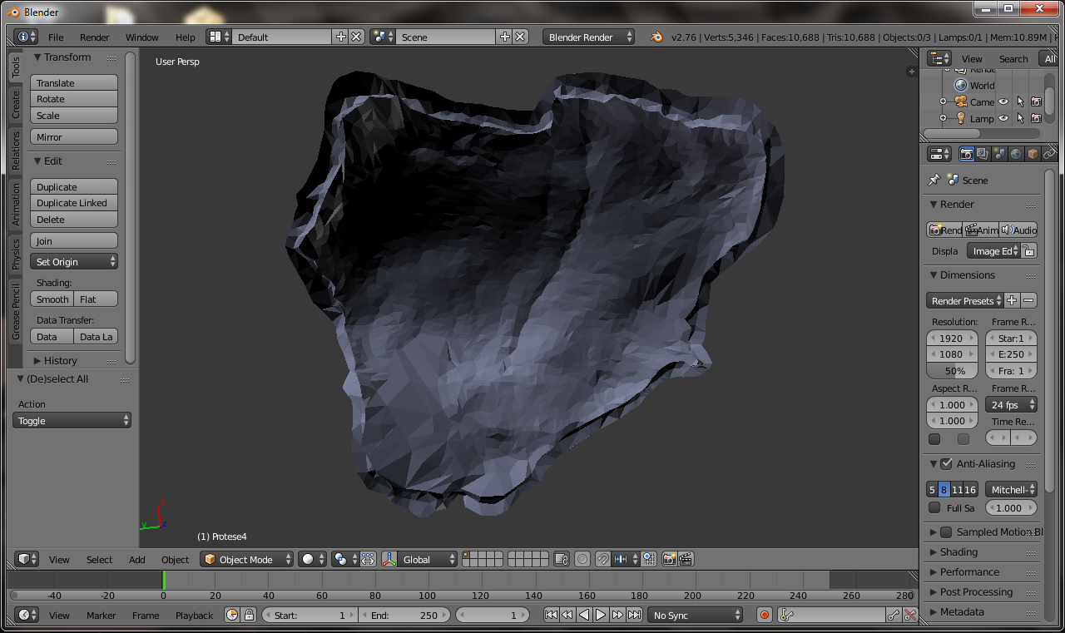Open the Toggle action dropdown
Screen dimensions: 1065x633
tap(72, 420)
